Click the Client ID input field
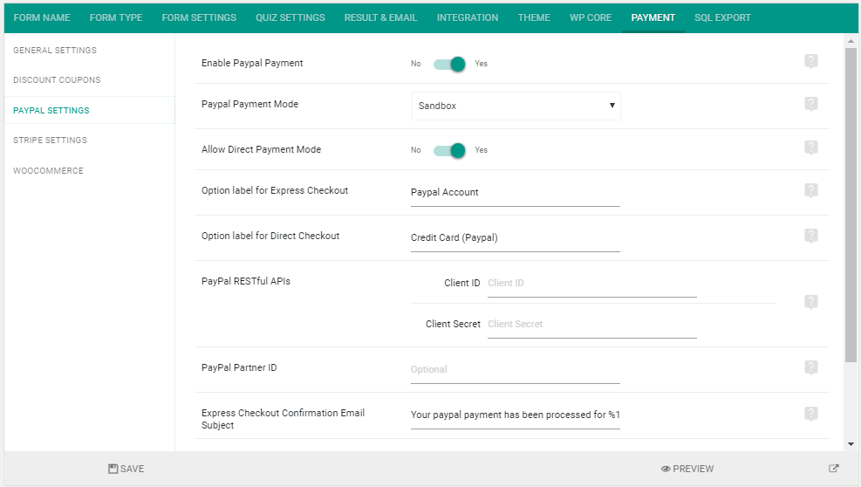This screenshot has height=487, width=861. coord(592,283)
